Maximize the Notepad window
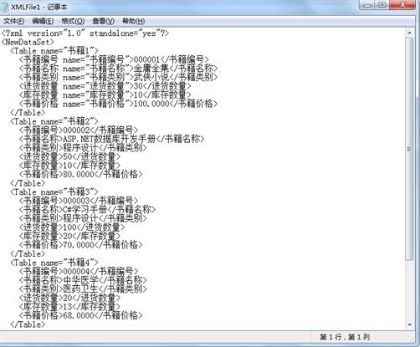The image size is (420, 347). tap(382, 5)
